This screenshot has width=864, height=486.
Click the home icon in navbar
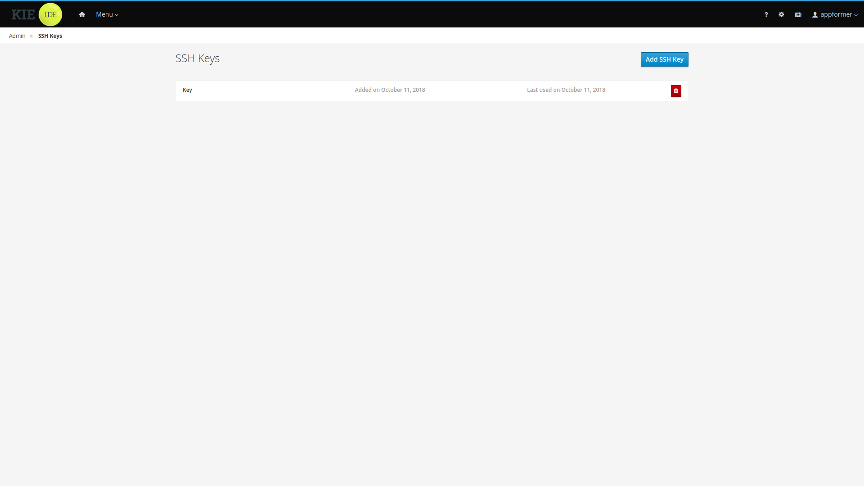coord(82,14)
